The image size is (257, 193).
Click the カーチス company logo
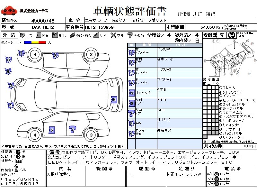coord(9,11)
